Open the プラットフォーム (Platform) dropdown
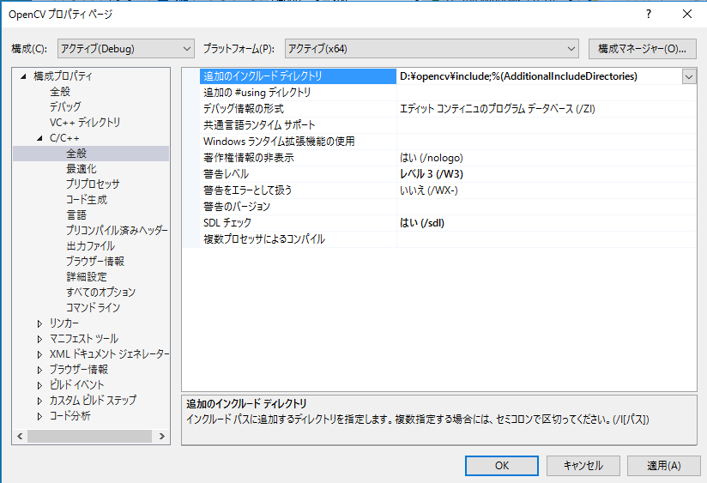 [432, 48]
